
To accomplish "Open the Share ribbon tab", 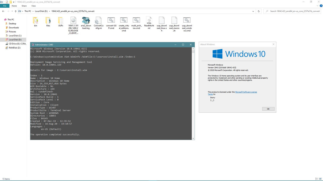I will 24,6.
